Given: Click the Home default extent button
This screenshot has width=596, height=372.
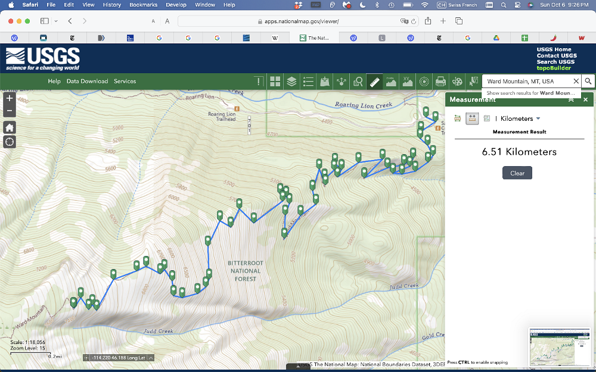Looking at the screenshot, I should tap(10, 127).
